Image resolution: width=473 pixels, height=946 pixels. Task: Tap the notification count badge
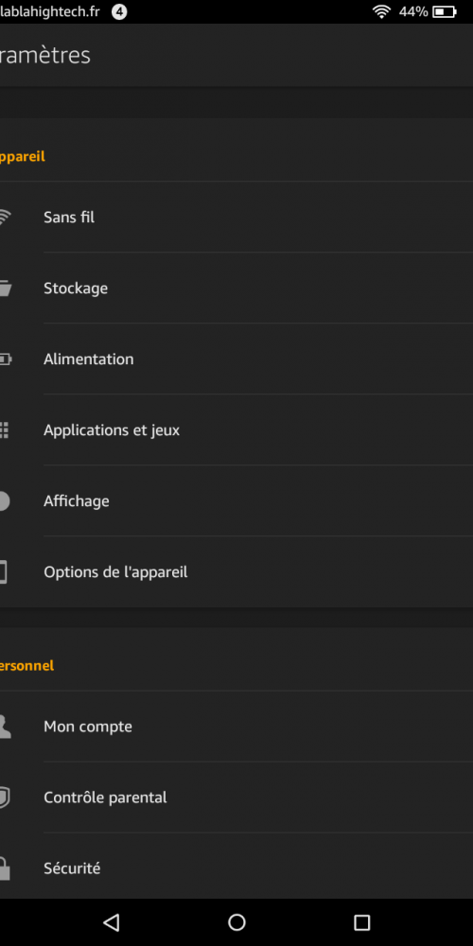tap(119, 12)
